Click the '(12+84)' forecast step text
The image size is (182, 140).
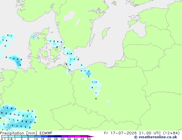tap(171, 133)
